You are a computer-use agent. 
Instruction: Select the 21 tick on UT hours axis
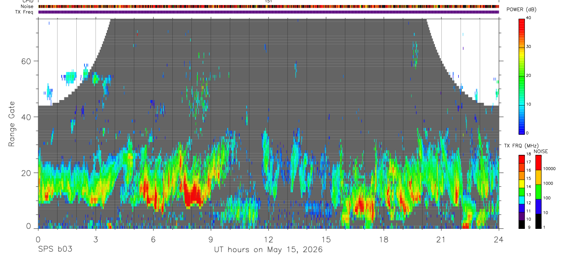coord(441,239)
